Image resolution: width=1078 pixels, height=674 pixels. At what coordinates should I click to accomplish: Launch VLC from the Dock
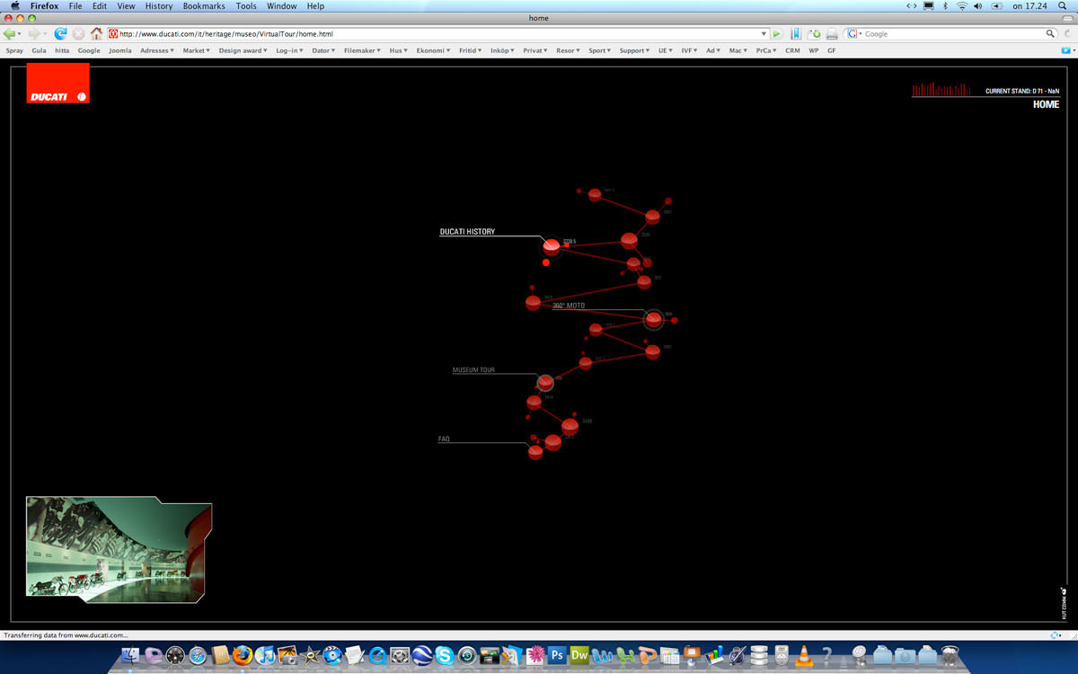[805, 656]
